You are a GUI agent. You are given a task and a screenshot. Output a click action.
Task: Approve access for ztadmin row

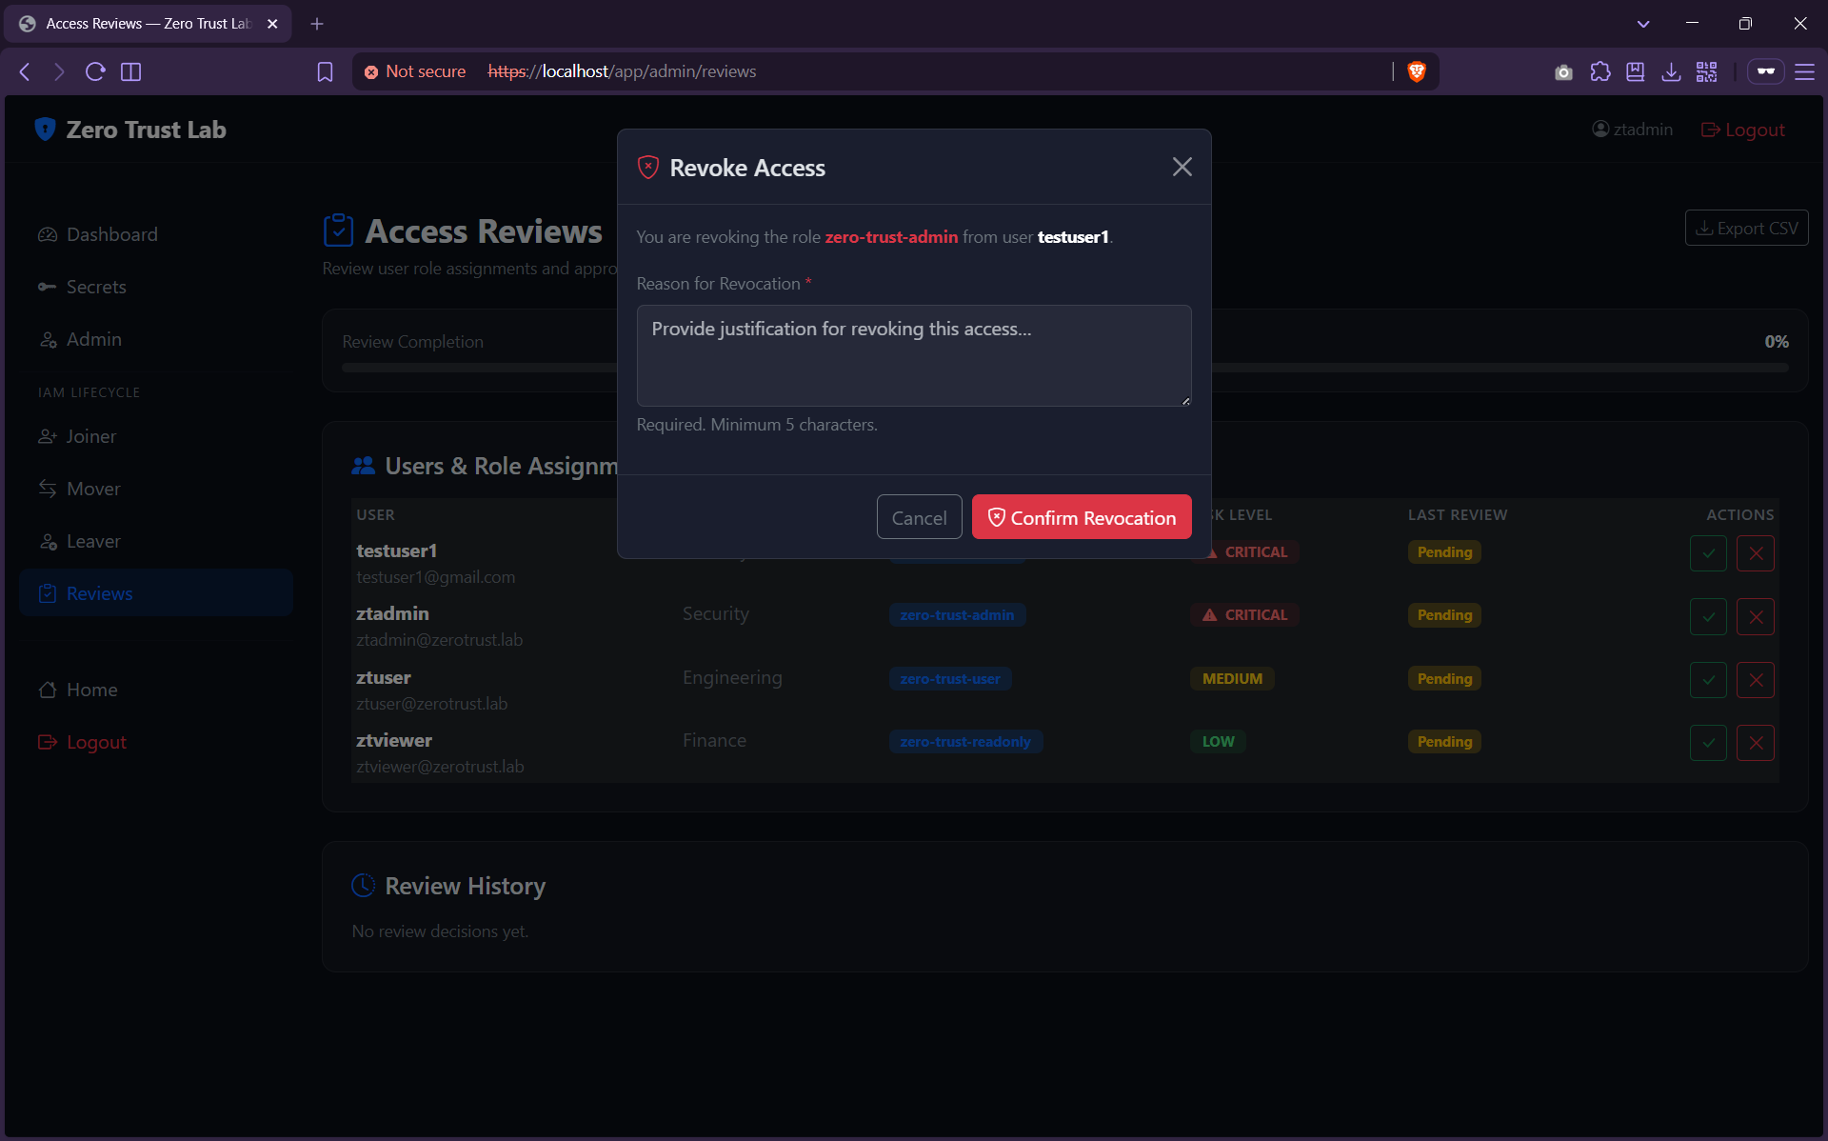[x=1707, y=616]
